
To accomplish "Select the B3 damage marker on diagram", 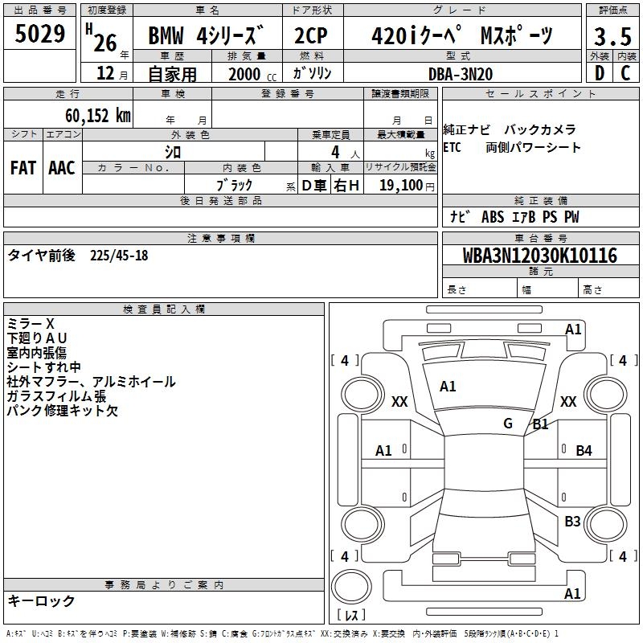I will pyautogui.click(x=572, y=522).
